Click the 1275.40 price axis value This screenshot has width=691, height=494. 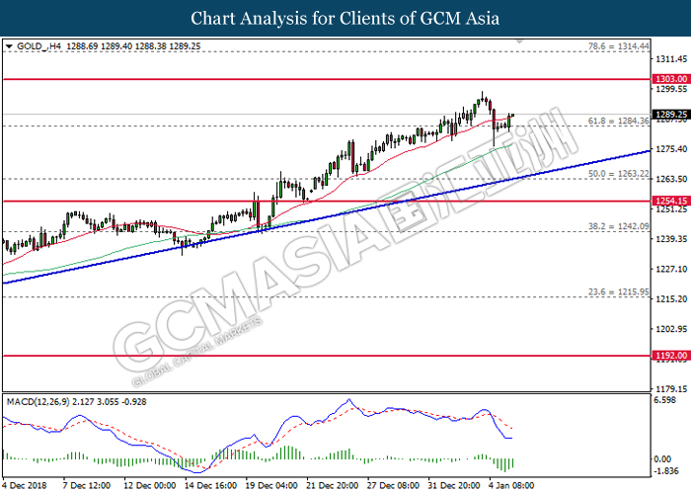pos(671,149)
